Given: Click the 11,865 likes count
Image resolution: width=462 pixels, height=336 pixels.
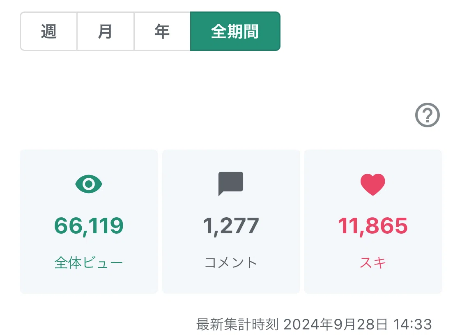Looking at the screenshot, I should [x=373, y=226].
